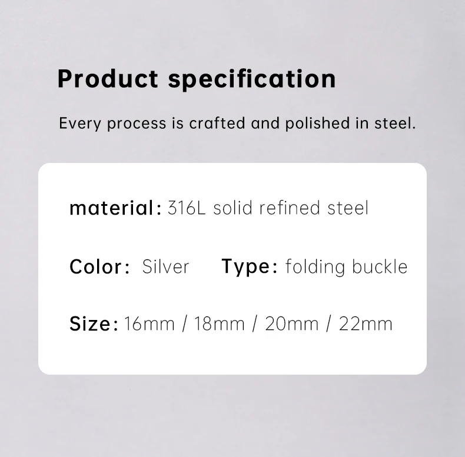Click the word "Product" in the heading
This screenshot has height=457, width=465.
click(108, 79)
